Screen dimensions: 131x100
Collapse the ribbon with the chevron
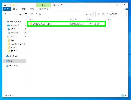click(123, 9)
